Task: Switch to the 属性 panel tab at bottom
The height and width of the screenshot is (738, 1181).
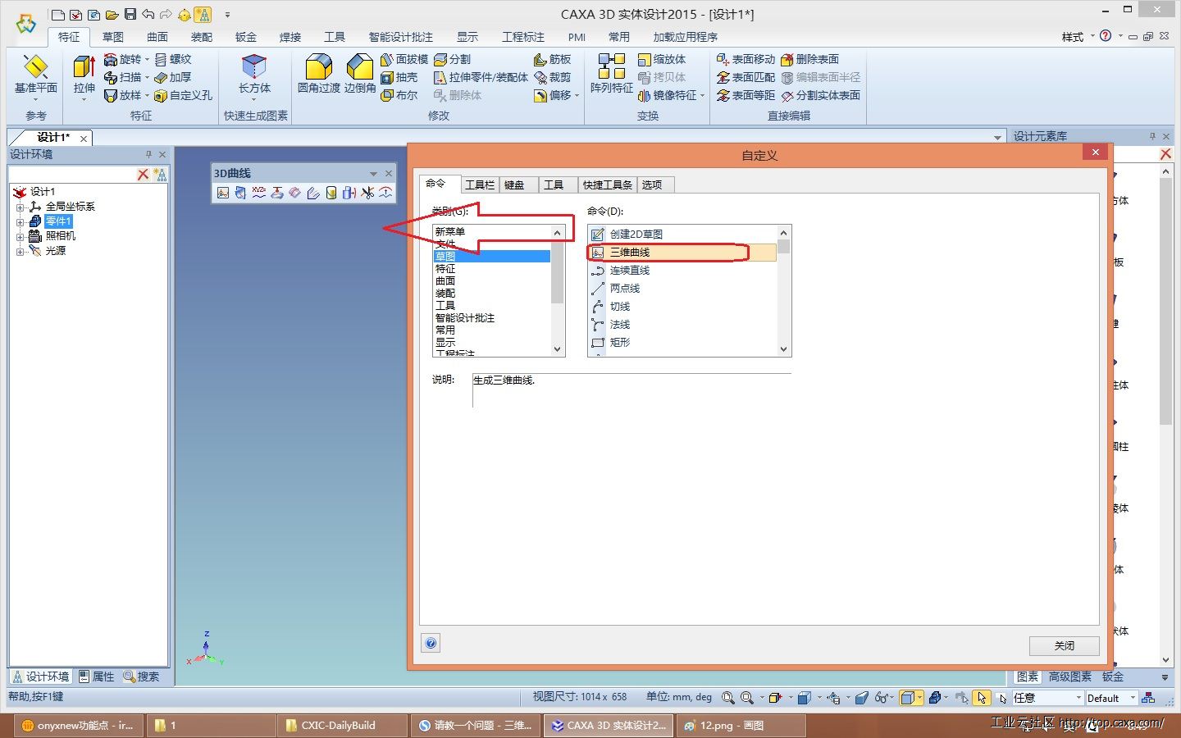Action: pos(97,676)
